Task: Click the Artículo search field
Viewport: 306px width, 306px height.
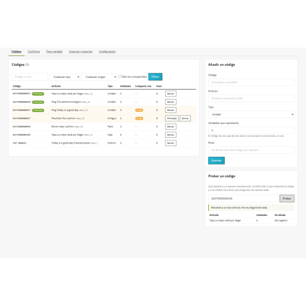Action: (x=251, y=98)
